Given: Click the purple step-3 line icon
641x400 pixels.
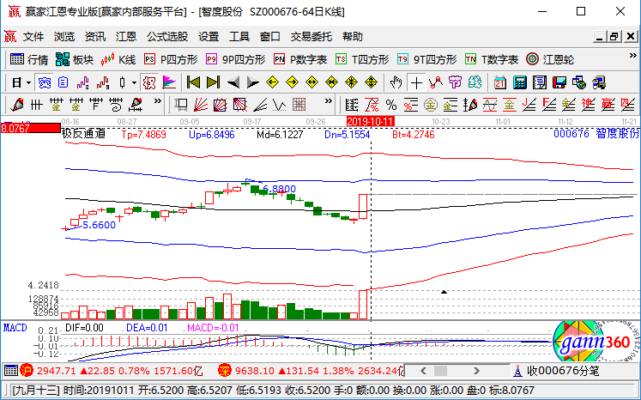Looking at the screenshot, I should (83, 82).
